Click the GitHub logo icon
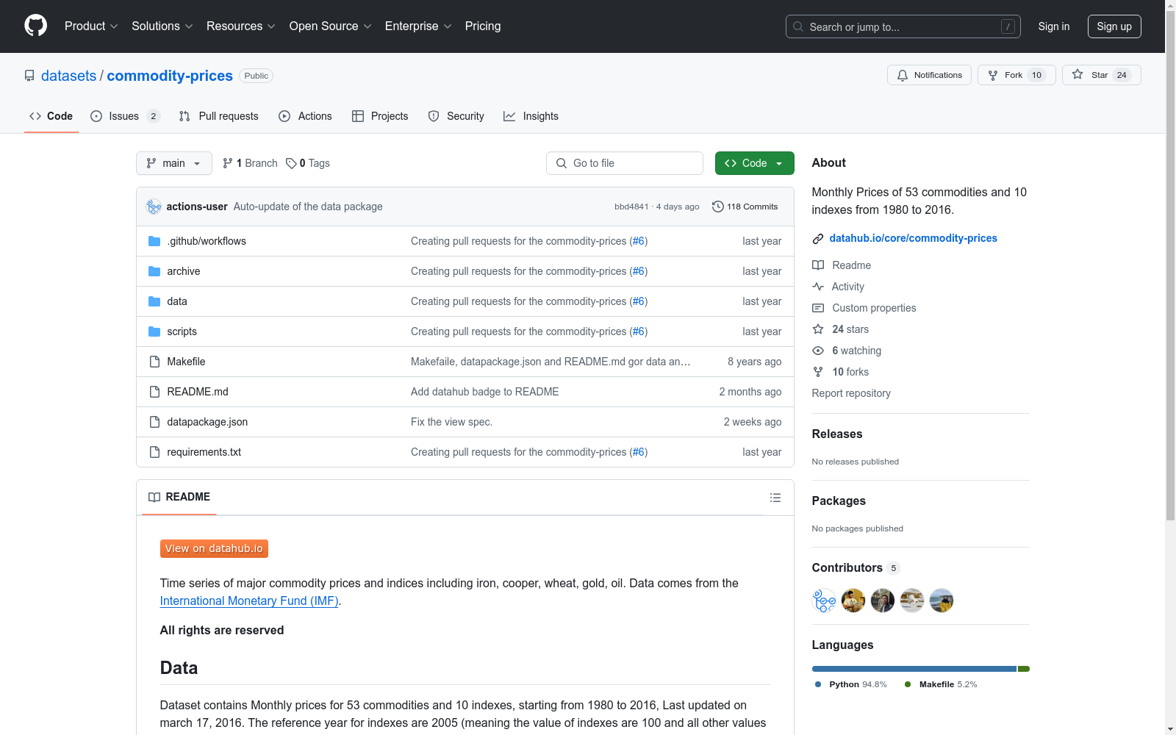1176x735 pixels. coord(35,26)
